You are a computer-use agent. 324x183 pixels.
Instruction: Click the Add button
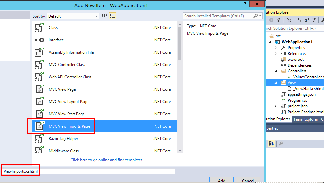(x=222, y=180)
